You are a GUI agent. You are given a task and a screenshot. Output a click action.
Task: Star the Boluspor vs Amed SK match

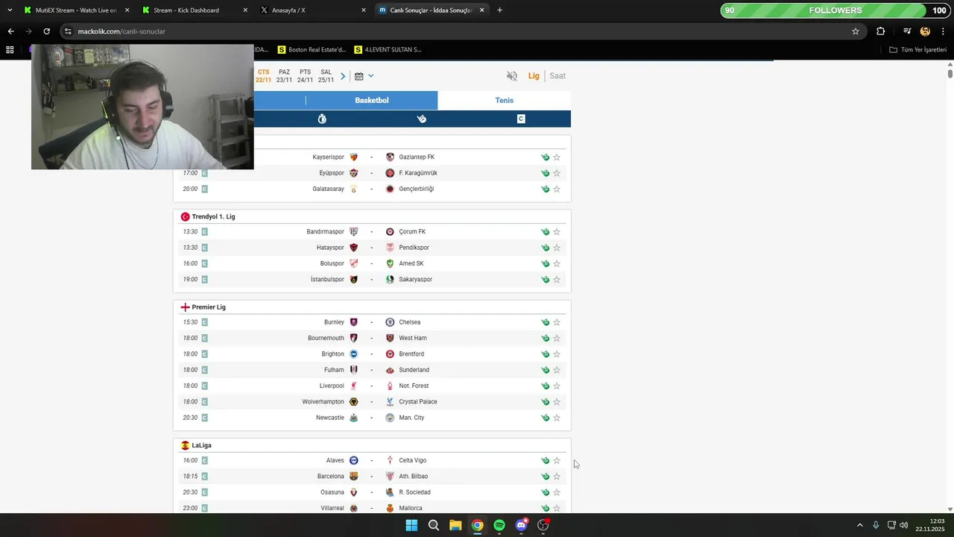click(557, 264)
